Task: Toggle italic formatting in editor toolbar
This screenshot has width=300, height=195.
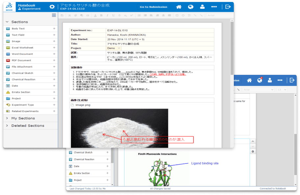Action: (107, 15)
